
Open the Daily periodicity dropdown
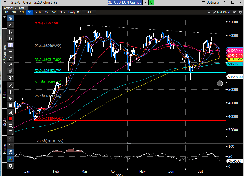click(74, 12)
